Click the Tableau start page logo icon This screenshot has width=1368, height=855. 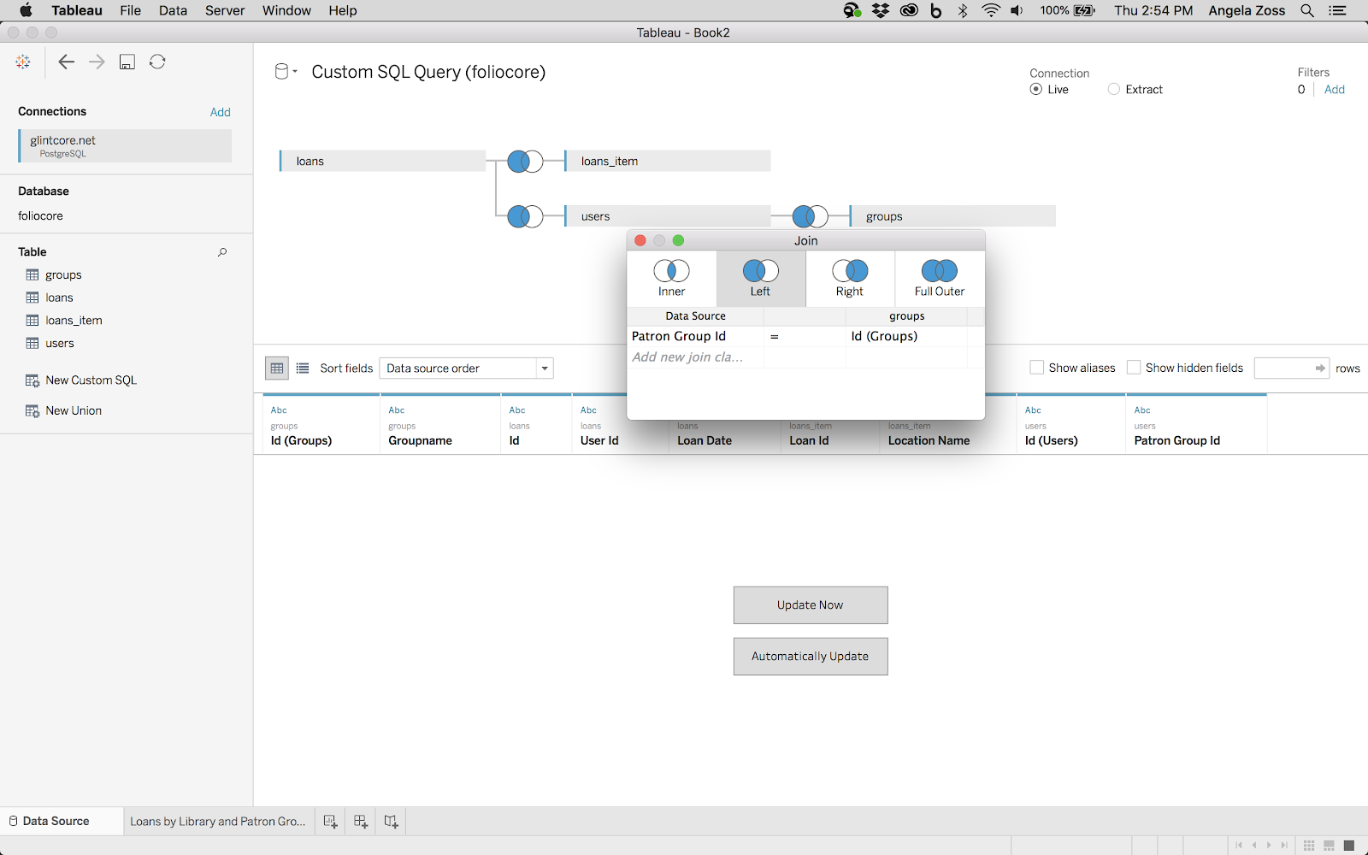click(x=23, y=62)
